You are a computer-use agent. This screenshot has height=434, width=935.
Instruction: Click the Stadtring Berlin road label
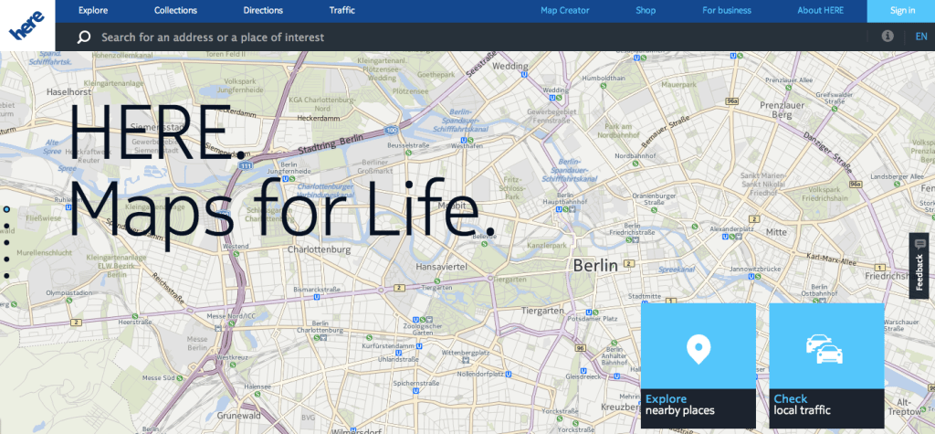(x=331, y=146)
